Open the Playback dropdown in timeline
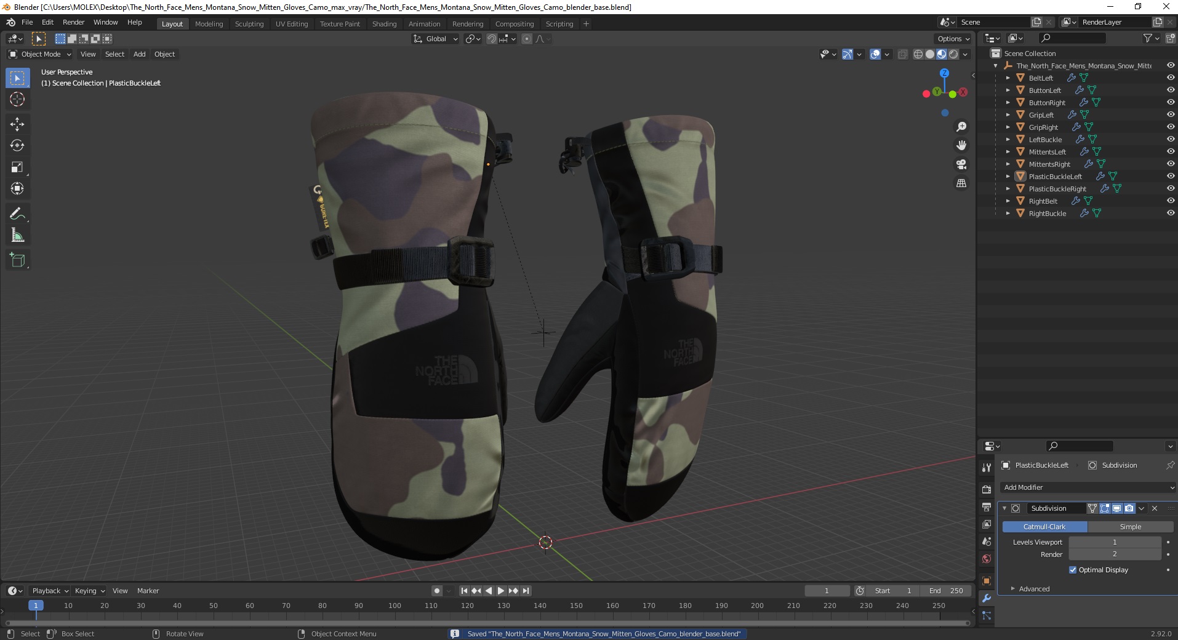 coord(50,591)
